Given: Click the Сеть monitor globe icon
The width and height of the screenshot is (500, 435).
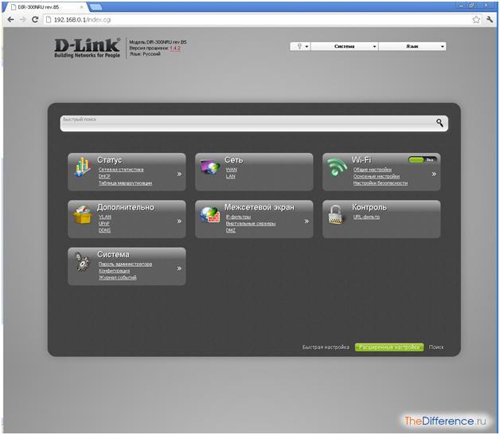Looking at the screenshot, I should [x=210, y=167].
